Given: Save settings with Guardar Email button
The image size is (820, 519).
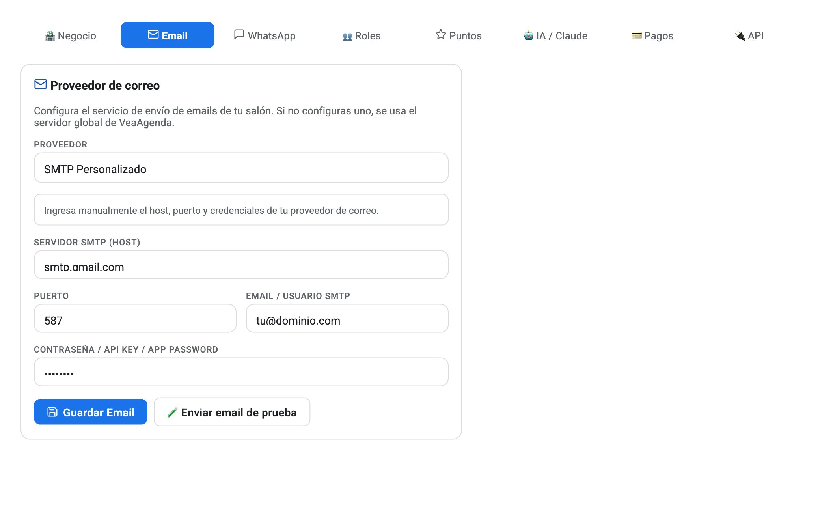Looking at the screenshot, I should click(x=91, y=412).
